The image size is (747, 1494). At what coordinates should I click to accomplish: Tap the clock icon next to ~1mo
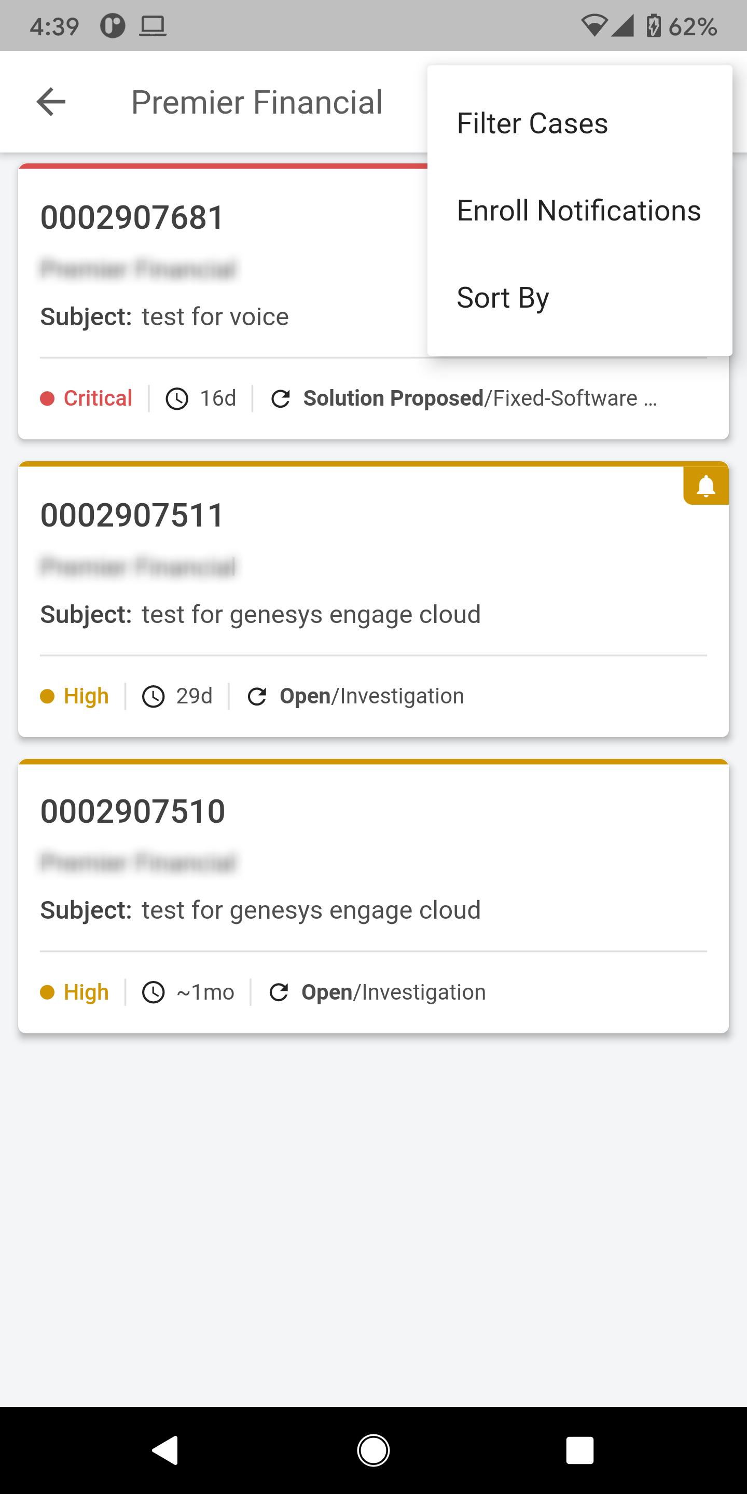154,992
